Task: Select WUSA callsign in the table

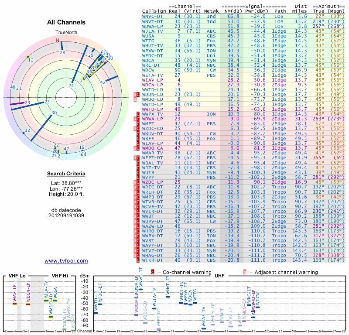Action: (x=148, y=36)
